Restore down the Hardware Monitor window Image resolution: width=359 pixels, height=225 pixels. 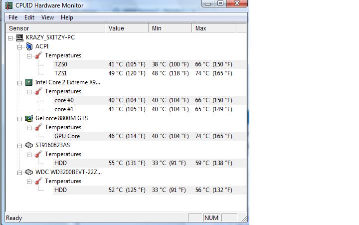(220, 3)
